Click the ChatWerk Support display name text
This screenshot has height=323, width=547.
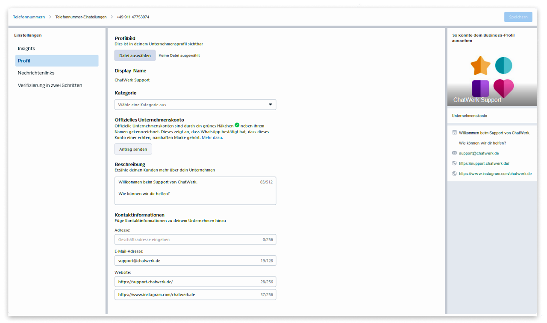[132, 80]
